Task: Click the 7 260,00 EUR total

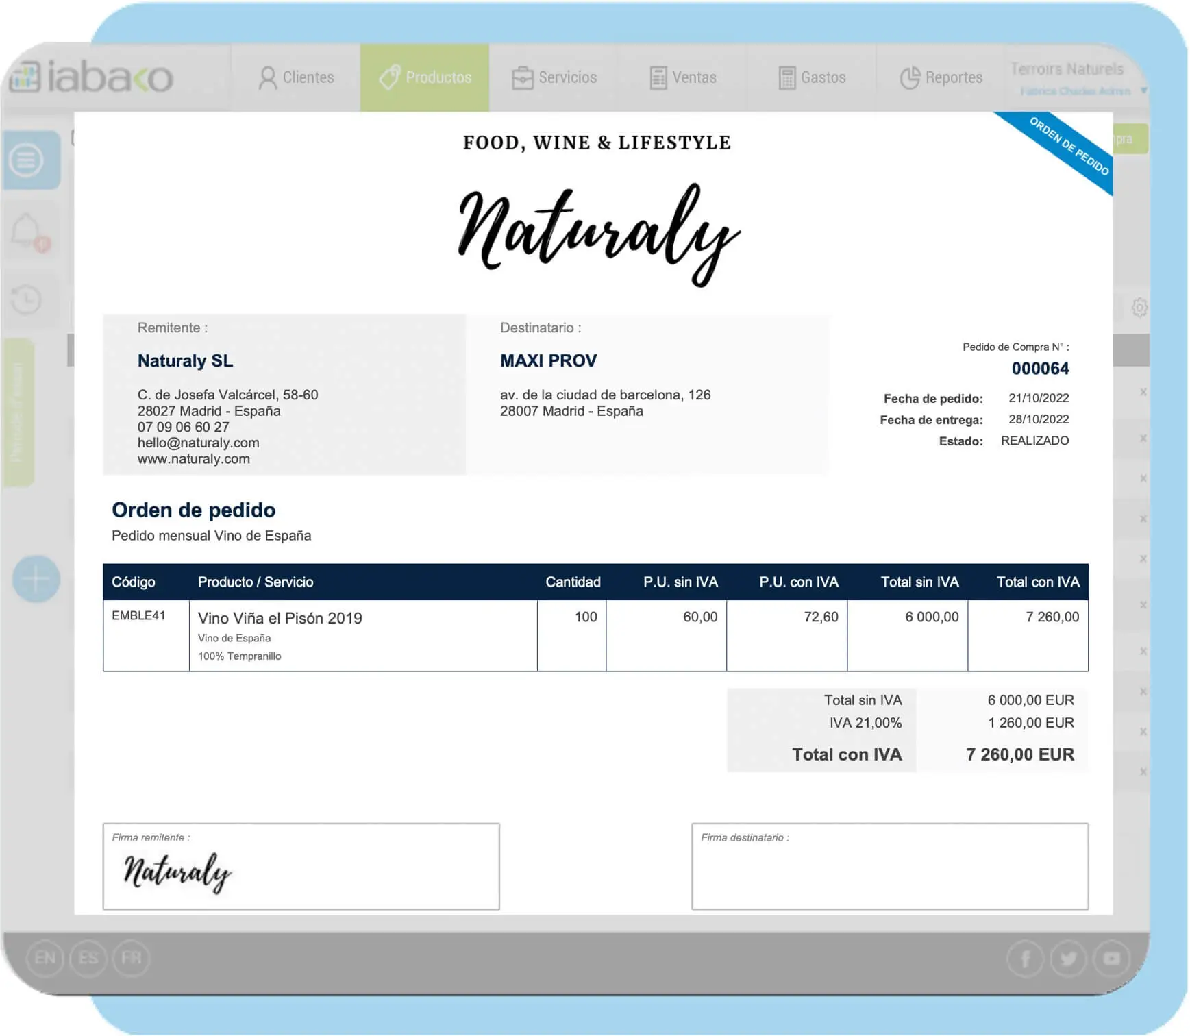Action: [x=1019, y=754]
